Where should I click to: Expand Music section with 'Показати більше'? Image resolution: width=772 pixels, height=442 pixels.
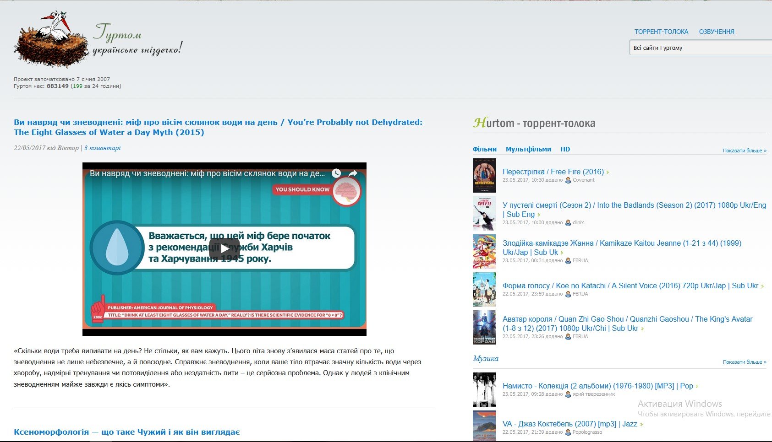(744, 362)
